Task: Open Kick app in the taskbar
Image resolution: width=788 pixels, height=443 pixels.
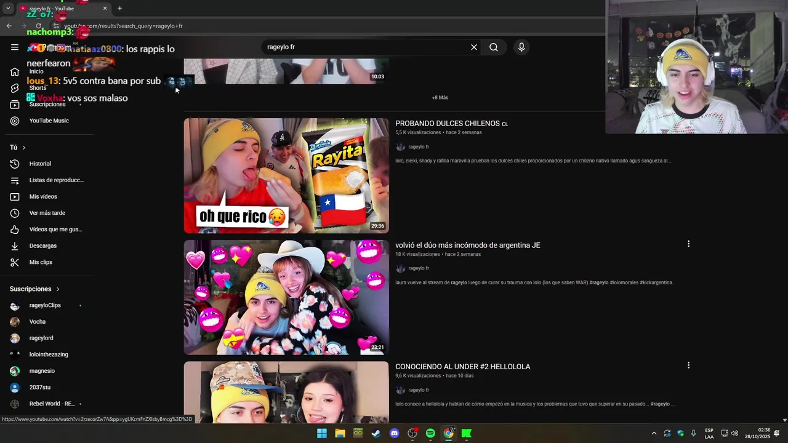Action: (467, 433)
